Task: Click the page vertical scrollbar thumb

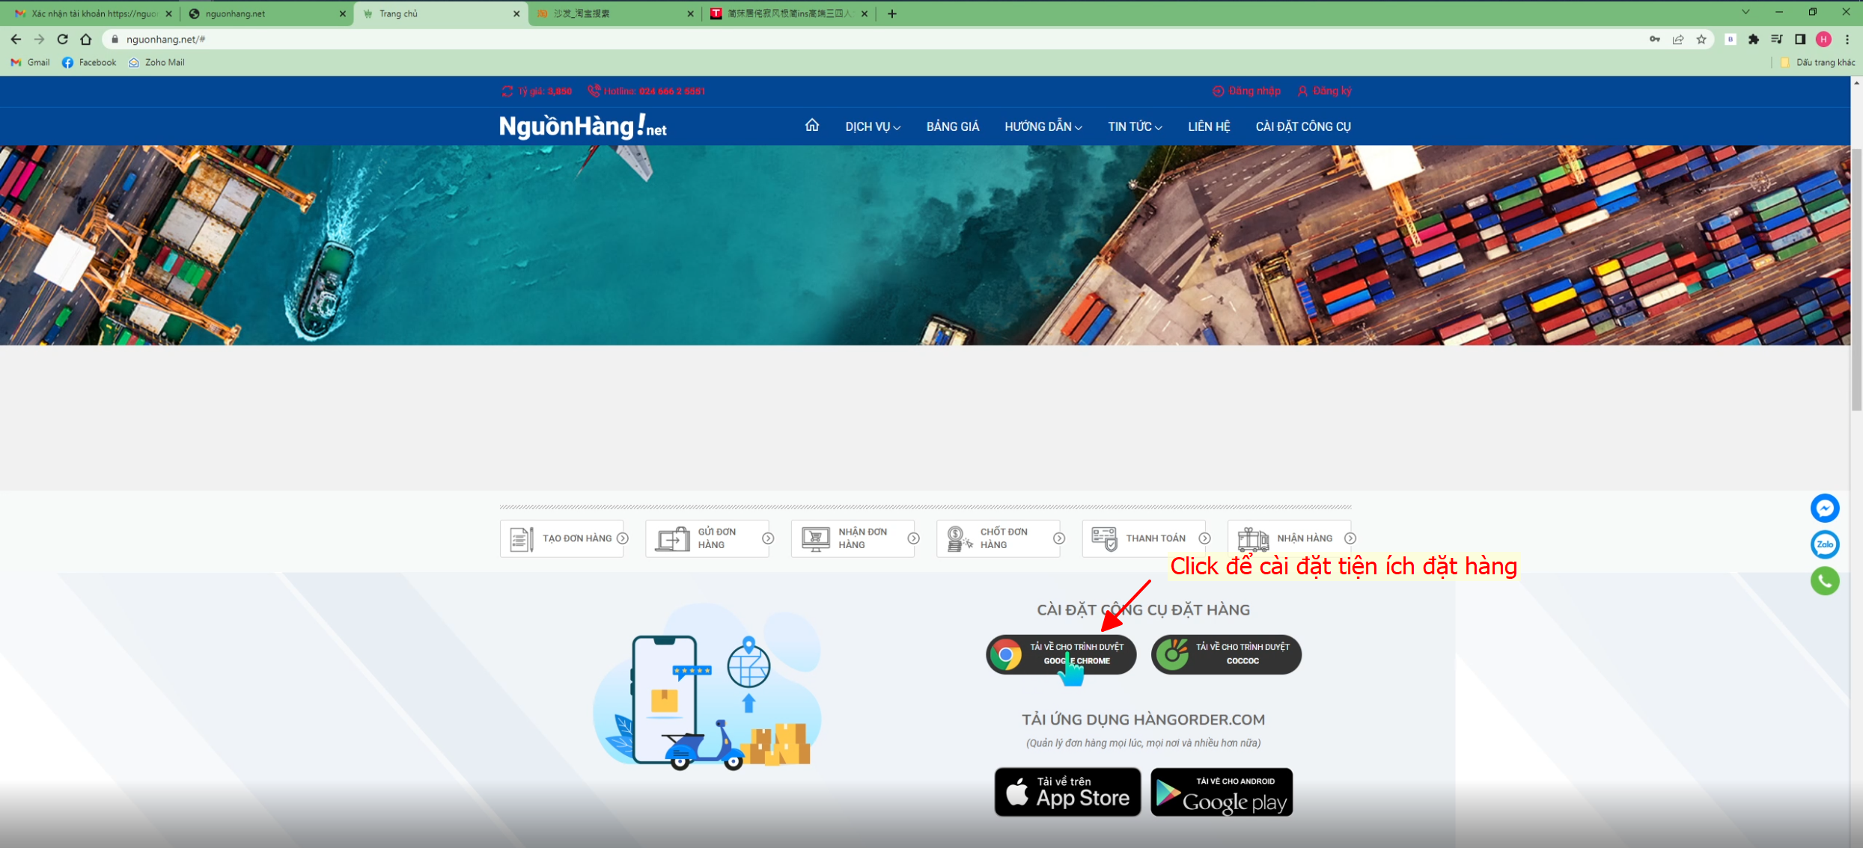Action: tap(1856, 280)
